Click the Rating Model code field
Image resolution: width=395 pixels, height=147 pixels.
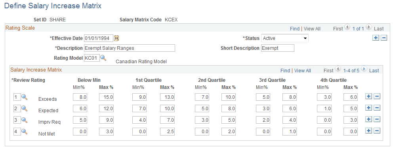click(92, 58)
